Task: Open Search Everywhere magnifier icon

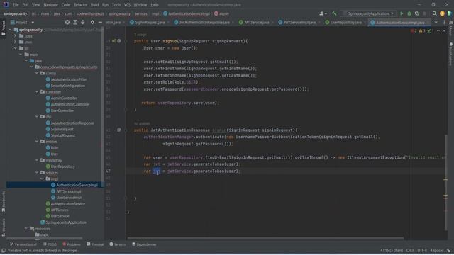Action: [434, 13]
